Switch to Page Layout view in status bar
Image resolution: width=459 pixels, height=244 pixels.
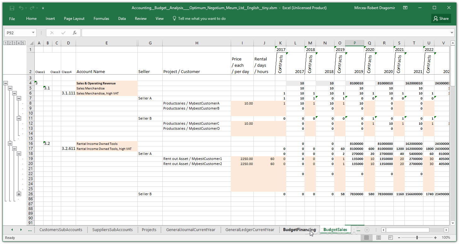point(379,238)
